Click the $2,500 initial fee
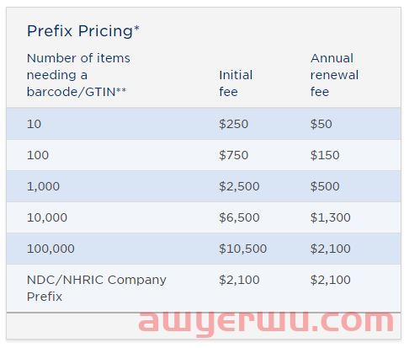409x348 pixels. pyautogui.click(x=239, y=186)
